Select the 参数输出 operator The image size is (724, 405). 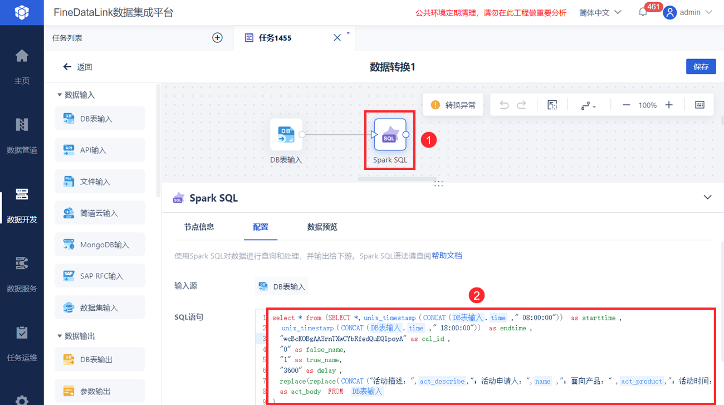click(100, 391)
